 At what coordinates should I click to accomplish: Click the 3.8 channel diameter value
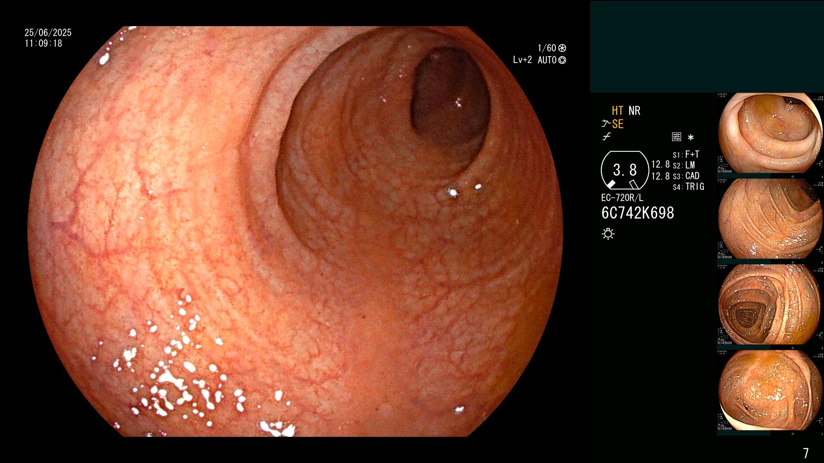(625, 170)
